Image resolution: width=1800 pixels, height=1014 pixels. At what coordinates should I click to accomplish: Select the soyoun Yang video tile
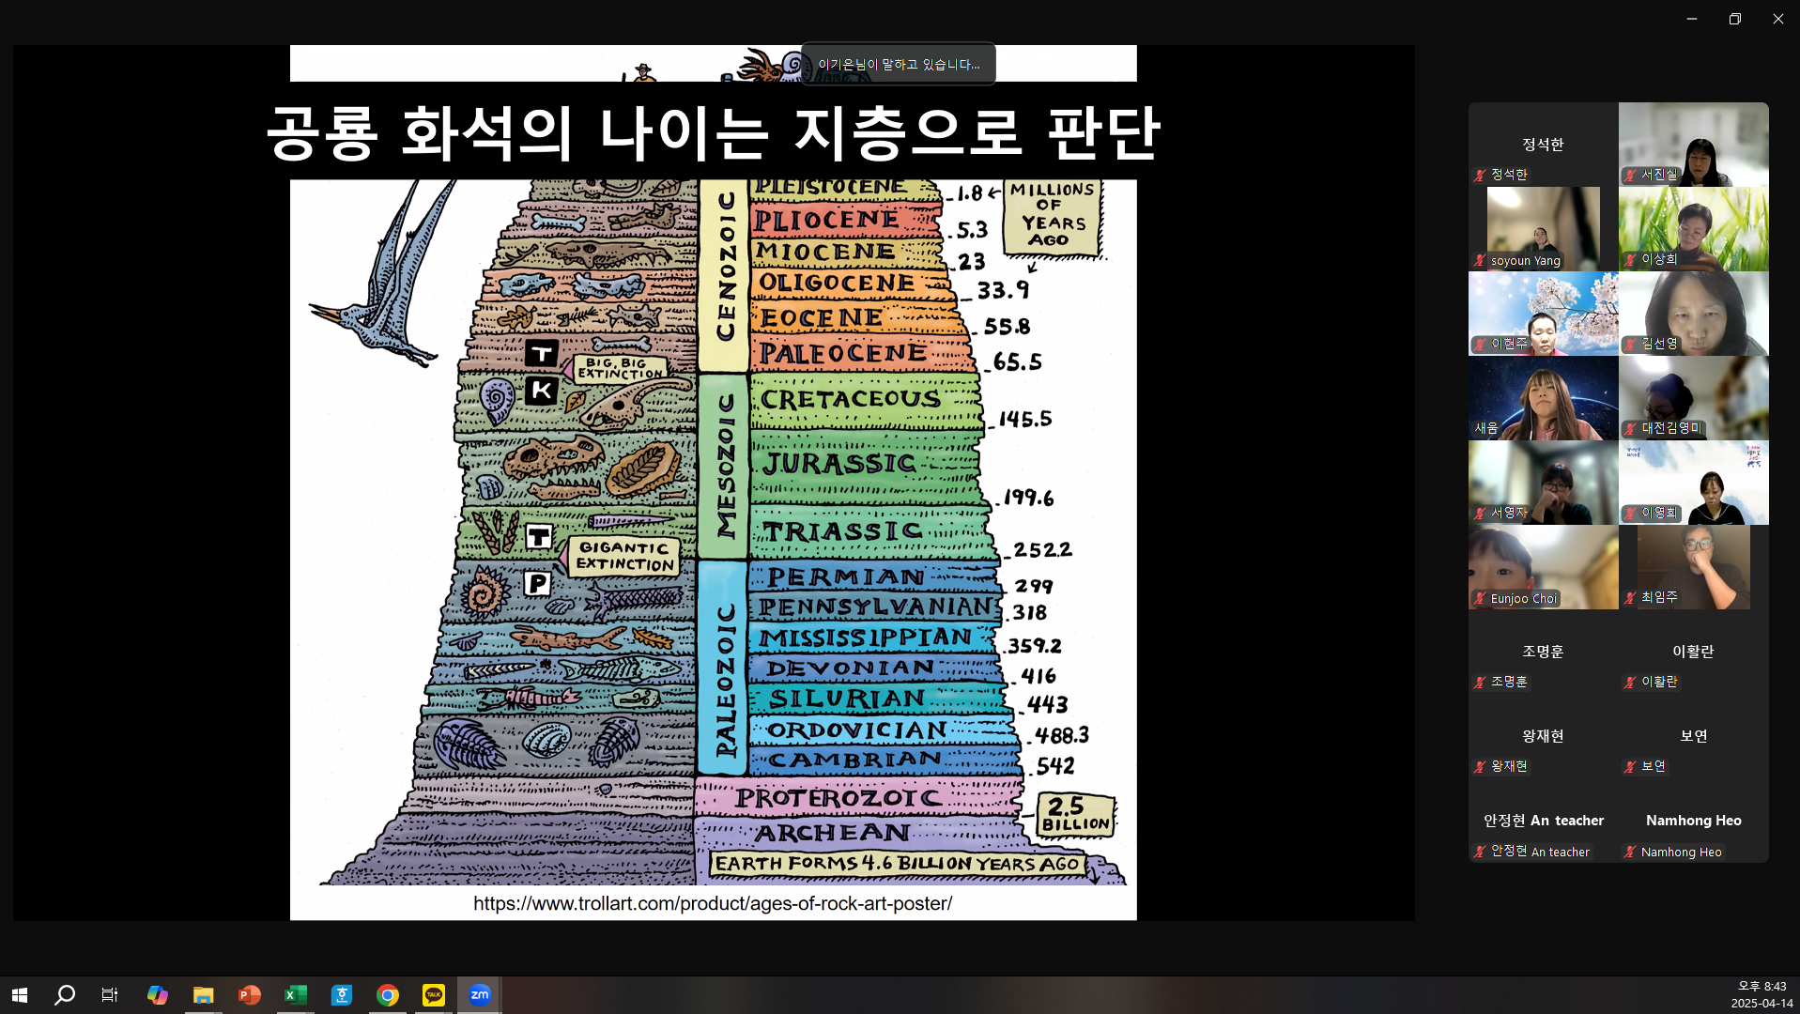click(x=1544, y=229)
